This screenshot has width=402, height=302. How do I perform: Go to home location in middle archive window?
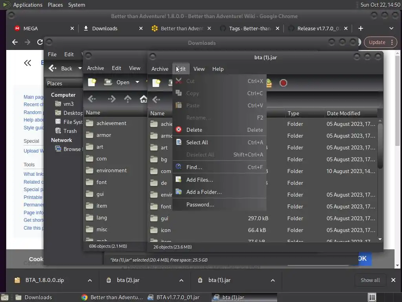pyautogui.click(x=144, y=99)
